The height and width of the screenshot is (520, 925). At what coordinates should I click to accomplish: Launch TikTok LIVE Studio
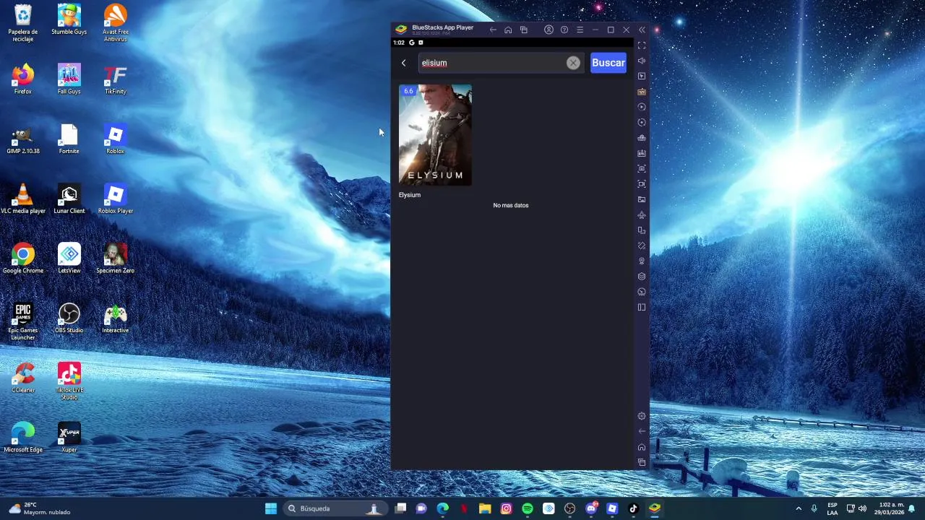coord(69,381)
